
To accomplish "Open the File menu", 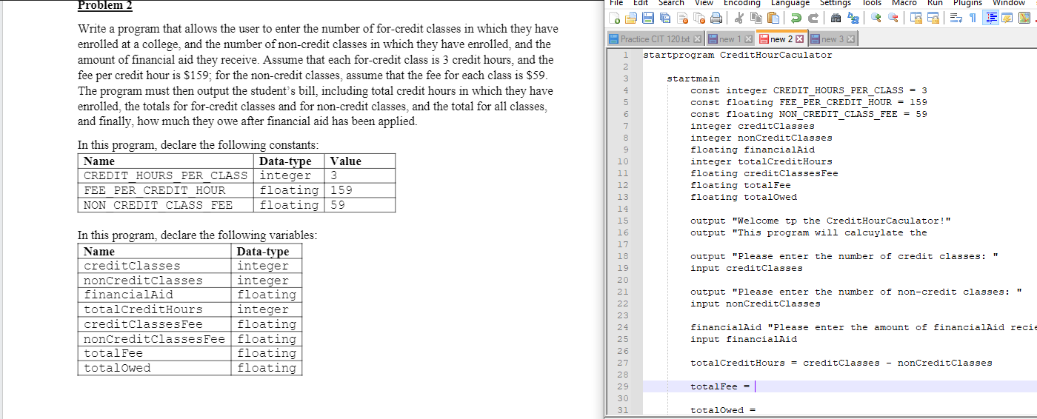I will coord(616,3).
